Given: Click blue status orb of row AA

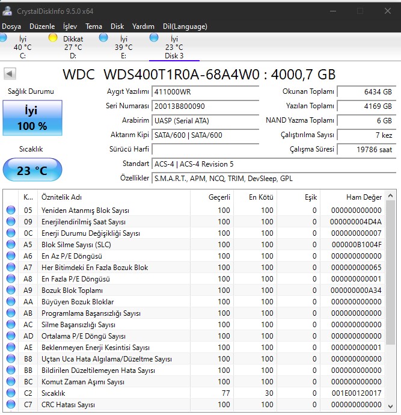Looking at the screenshot, I should 11,301.
